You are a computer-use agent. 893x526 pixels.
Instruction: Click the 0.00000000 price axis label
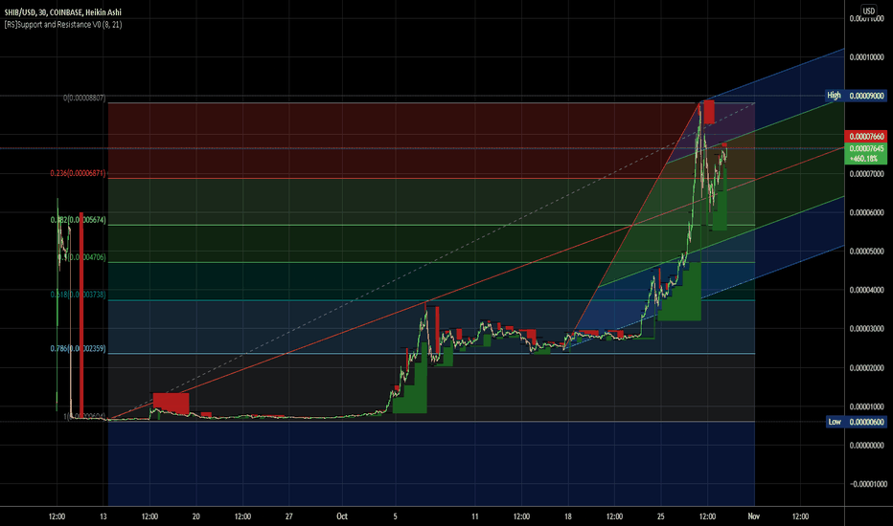[866, 446]
